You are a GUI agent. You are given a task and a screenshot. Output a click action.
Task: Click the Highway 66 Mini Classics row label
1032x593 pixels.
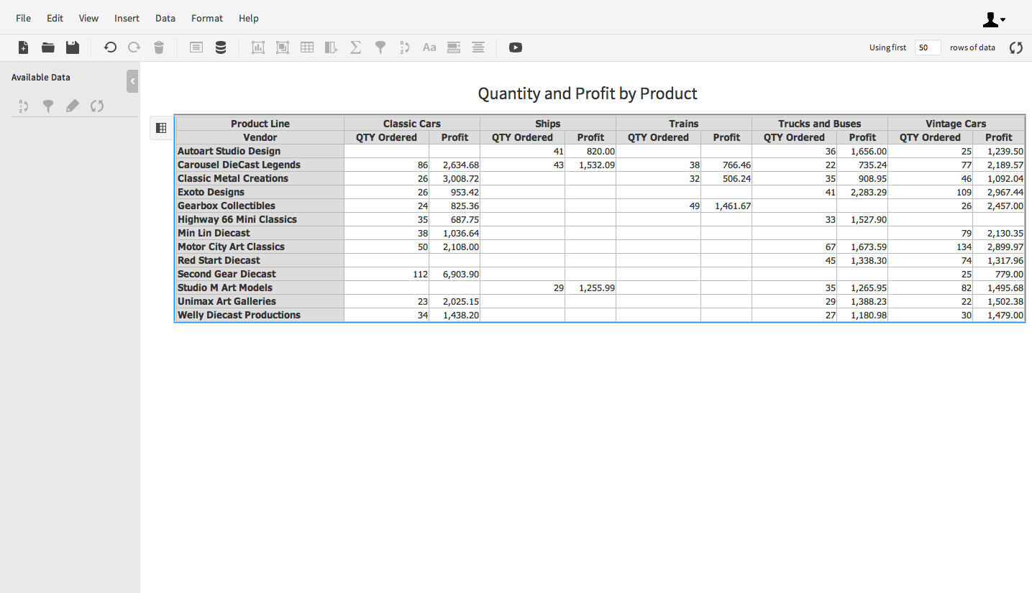click(x=260, y=219)
